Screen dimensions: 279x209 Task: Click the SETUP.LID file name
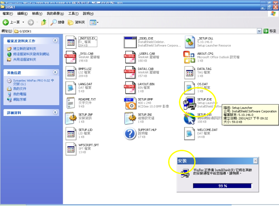(85, 130)
